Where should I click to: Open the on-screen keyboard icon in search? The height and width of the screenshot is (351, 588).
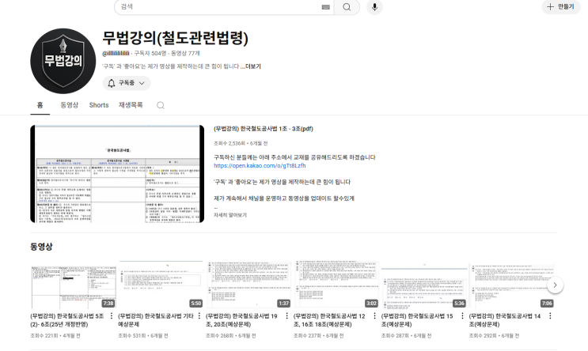(x=326, y=7)
